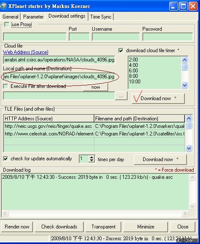The image size is (200, 244).
Task: Select the satellites\iss destination cell
Action: [x=139, y=134]
